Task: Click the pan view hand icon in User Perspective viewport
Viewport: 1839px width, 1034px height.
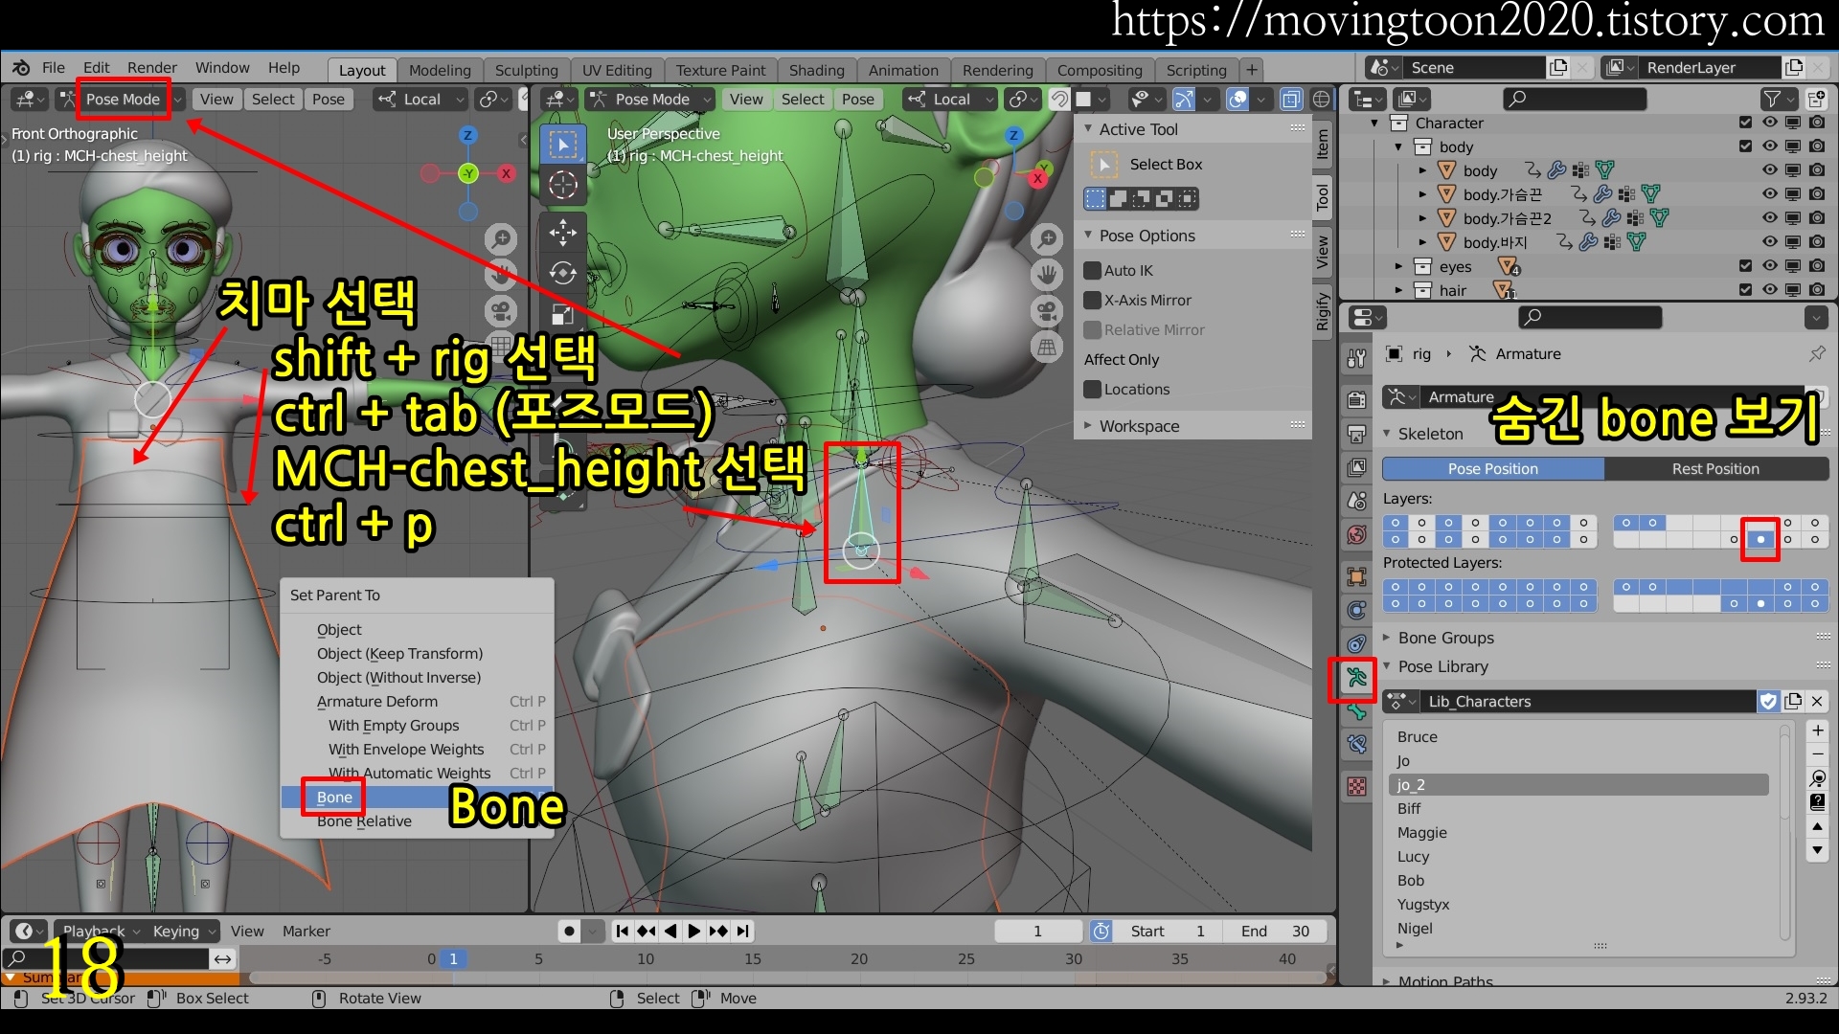Action: [x=1048, y=275]
